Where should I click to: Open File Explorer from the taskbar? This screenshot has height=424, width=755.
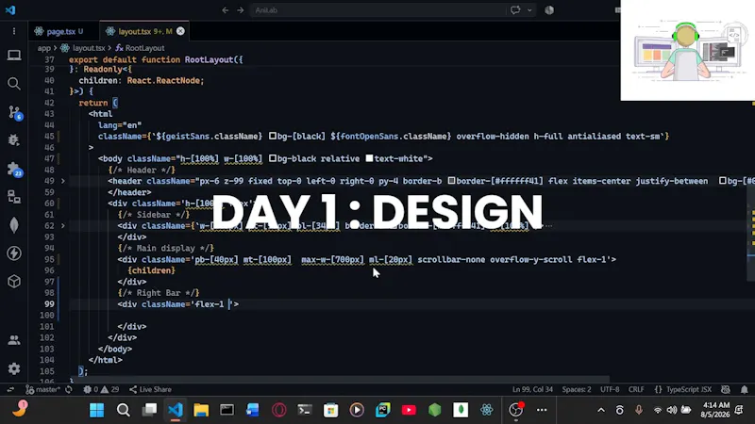click(x=201, y=410)
